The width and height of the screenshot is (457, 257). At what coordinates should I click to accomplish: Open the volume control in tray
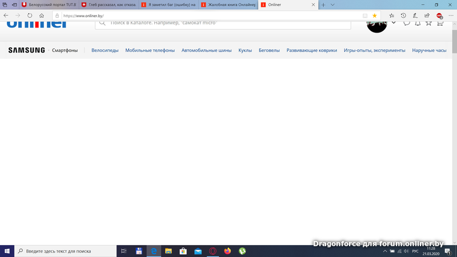pyautogui.click(x=406, y=251)
